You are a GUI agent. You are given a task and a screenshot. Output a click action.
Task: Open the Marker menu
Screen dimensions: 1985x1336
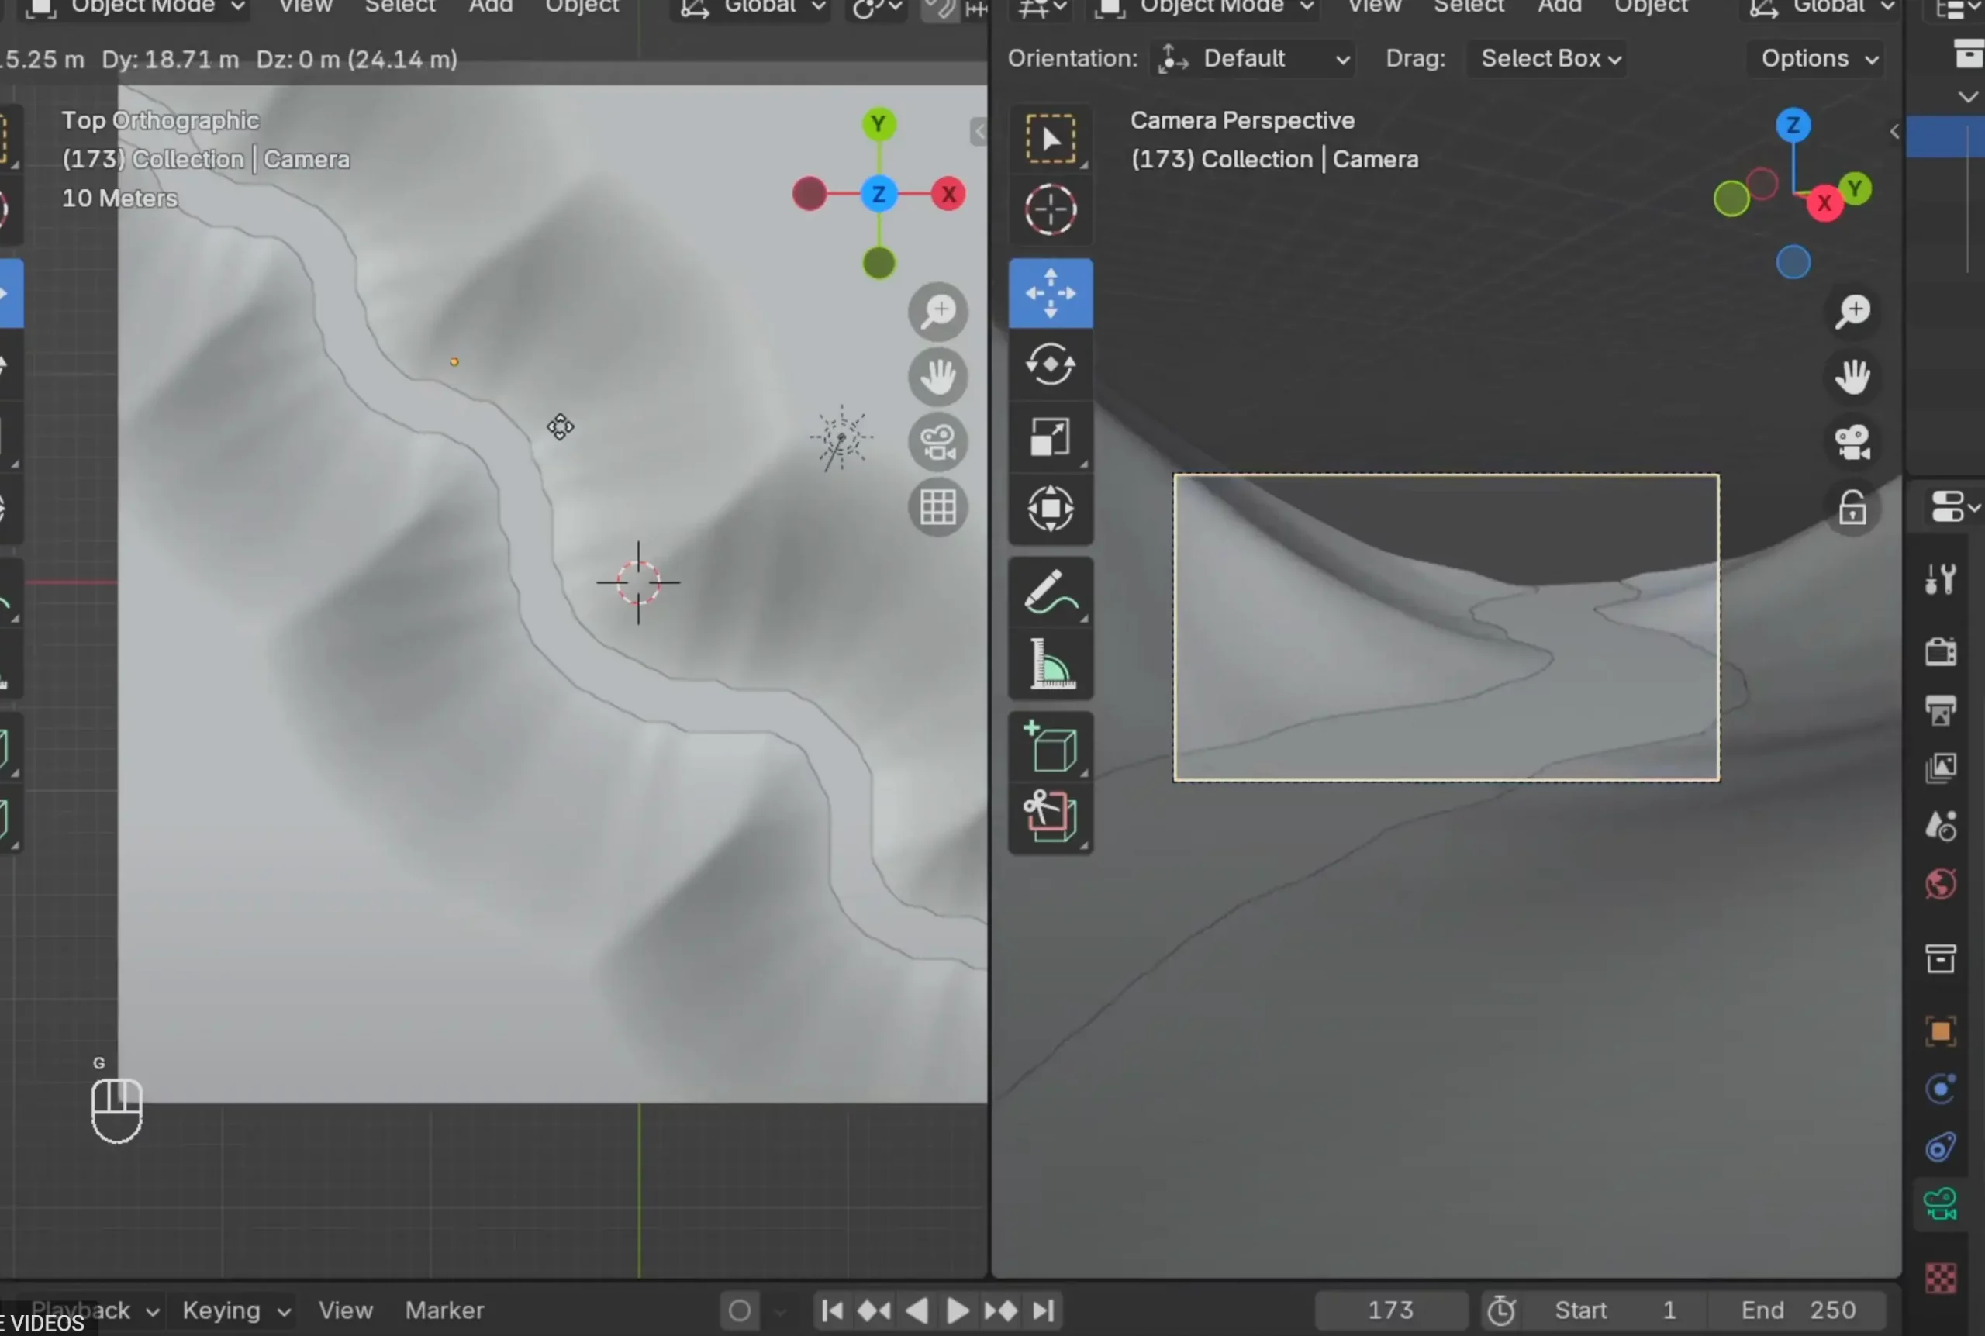coord(444,1310)
